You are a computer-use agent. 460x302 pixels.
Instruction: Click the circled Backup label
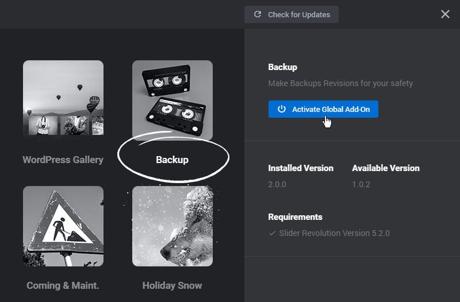point(172,160)
